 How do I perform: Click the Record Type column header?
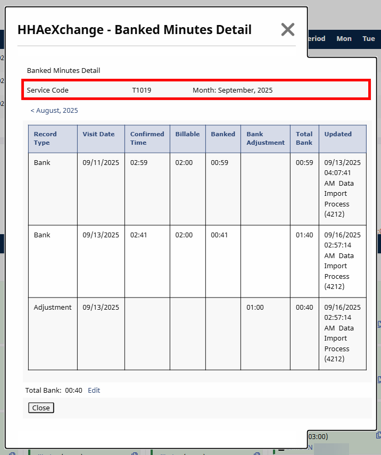coord(45,138)
